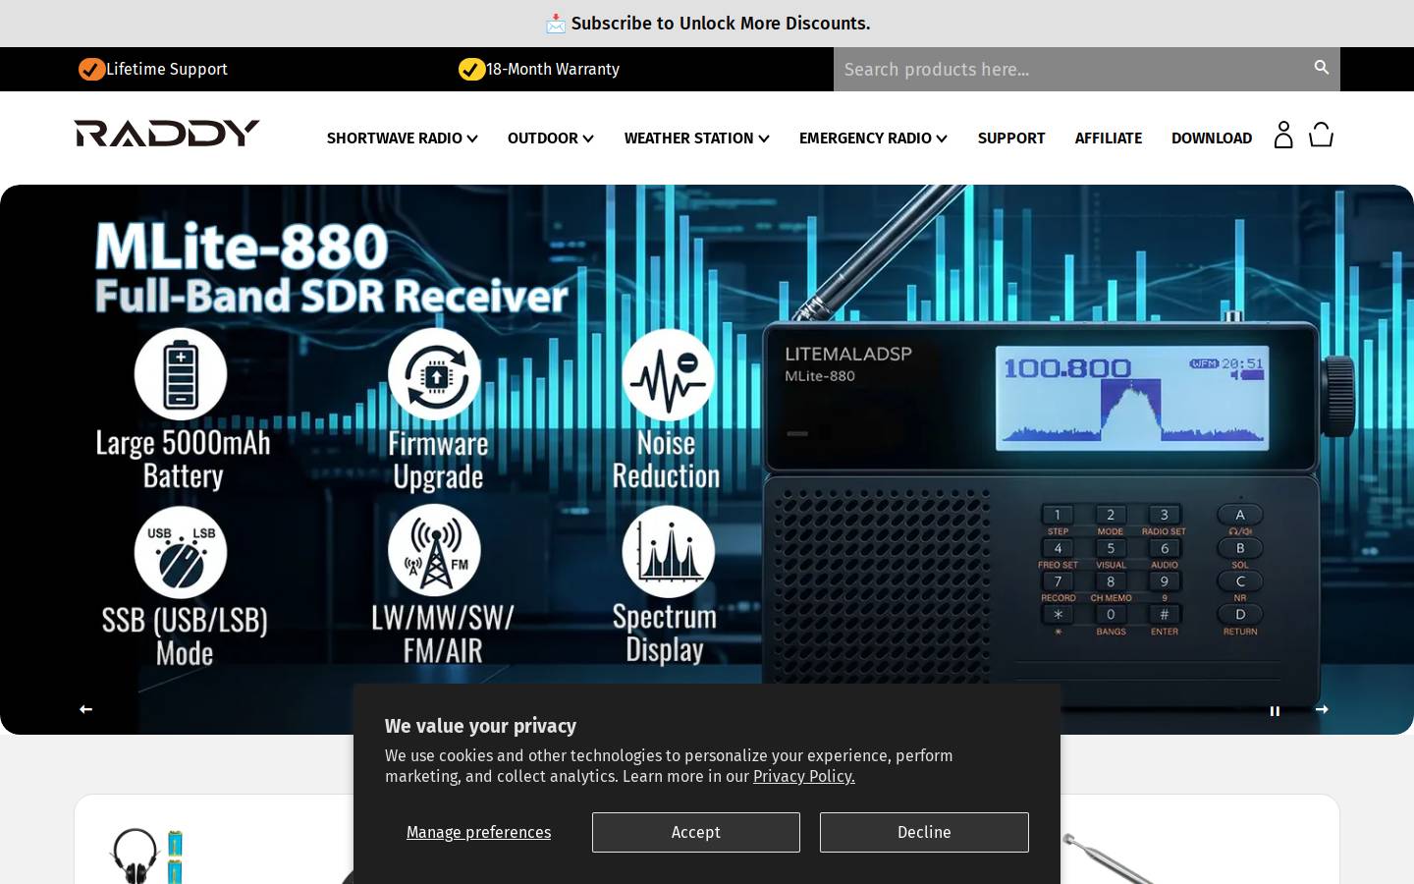Viewport: 1414px width, 884px height.
Task: Click the Noise Reduction icon
Action: click(x=668, y=374)
